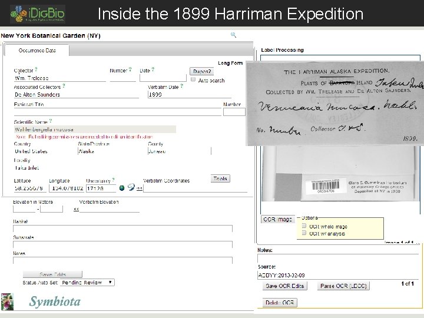The image size is (424, 318).
Task: Click the Habitat text field
Action: click(x=122, y=228)
